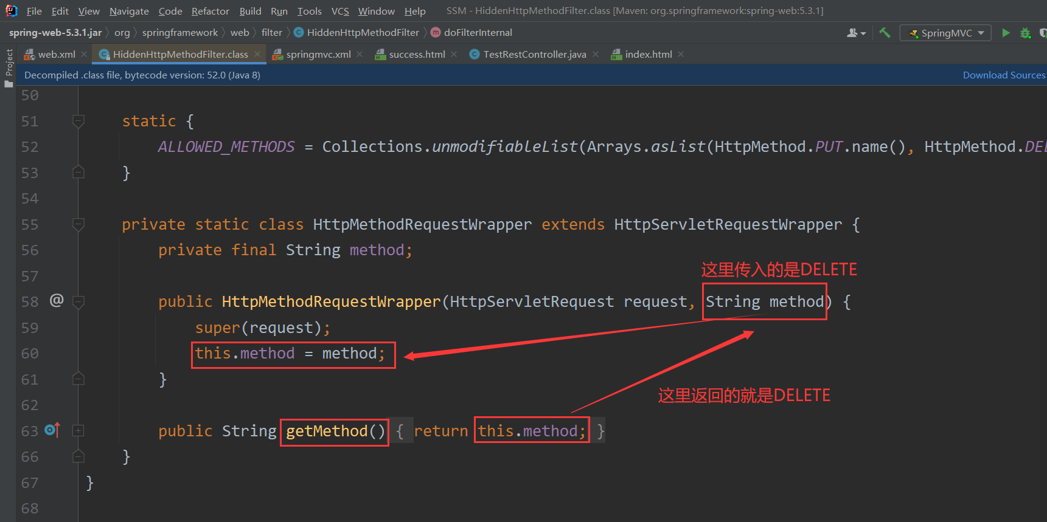This screenshot has height=522, width=1047.
Task: Click the springframework breadcrumb segment
Action: (180, 32)
